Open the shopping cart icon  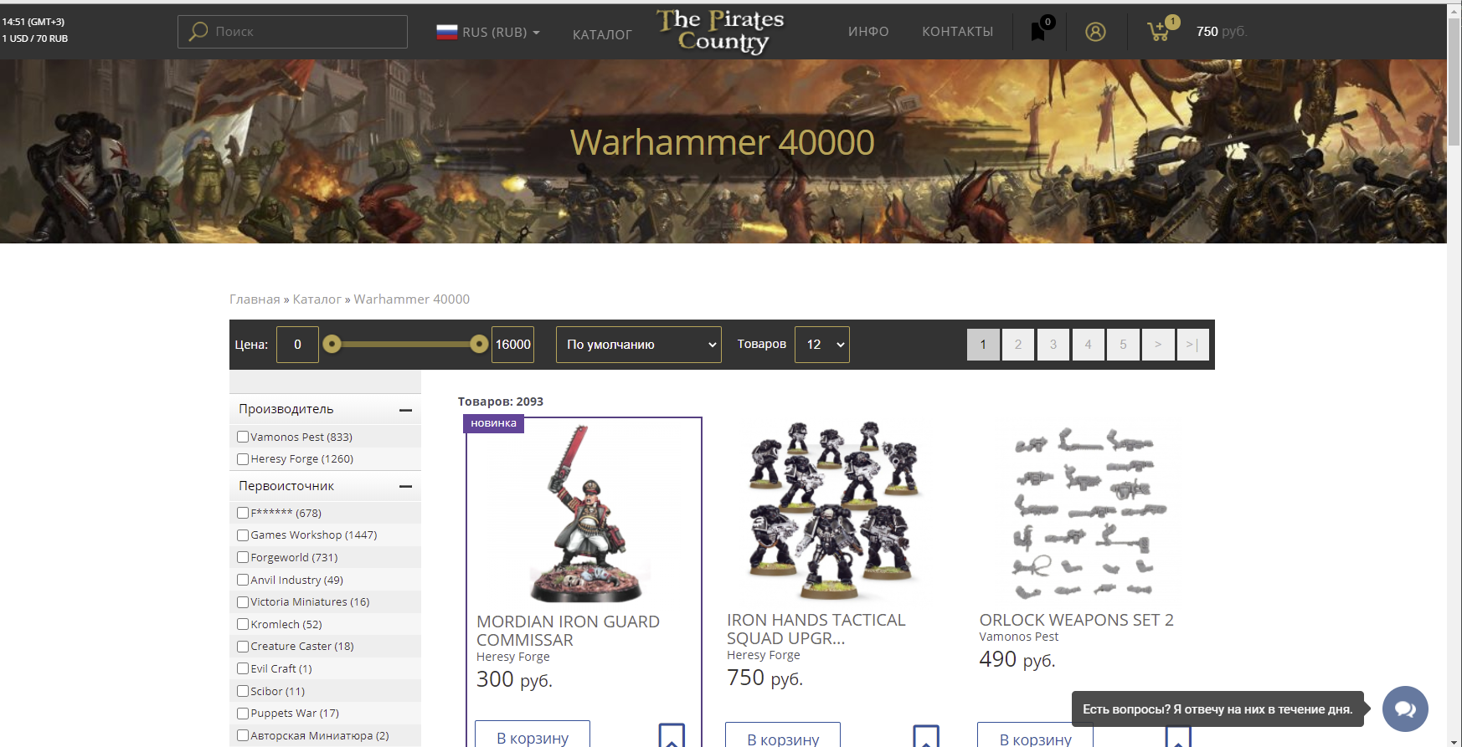coord(1159,32)
